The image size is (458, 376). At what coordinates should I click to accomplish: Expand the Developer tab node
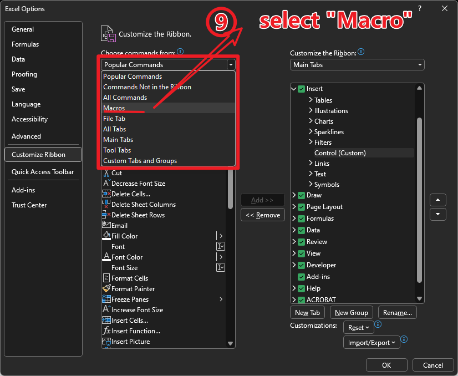click(x=294, y=265)
